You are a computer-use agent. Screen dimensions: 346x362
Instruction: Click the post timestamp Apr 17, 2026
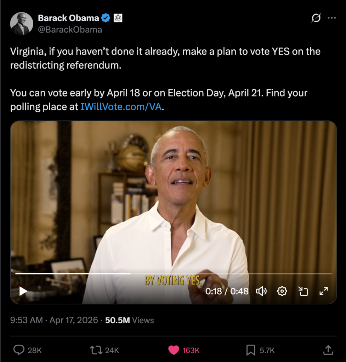[73, 320]
